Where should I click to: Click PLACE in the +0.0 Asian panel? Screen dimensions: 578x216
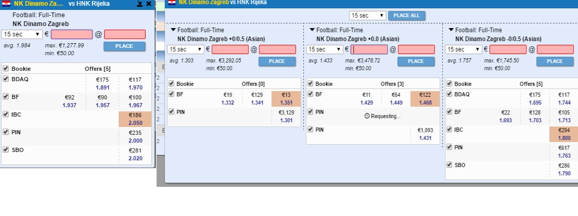pyautogui.click(x=415, y=61)
